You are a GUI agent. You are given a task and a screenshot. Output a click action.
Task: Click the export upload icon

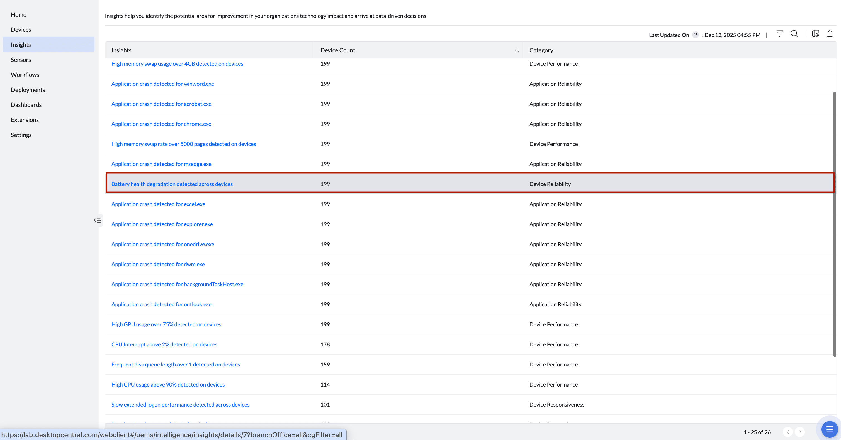830,34
